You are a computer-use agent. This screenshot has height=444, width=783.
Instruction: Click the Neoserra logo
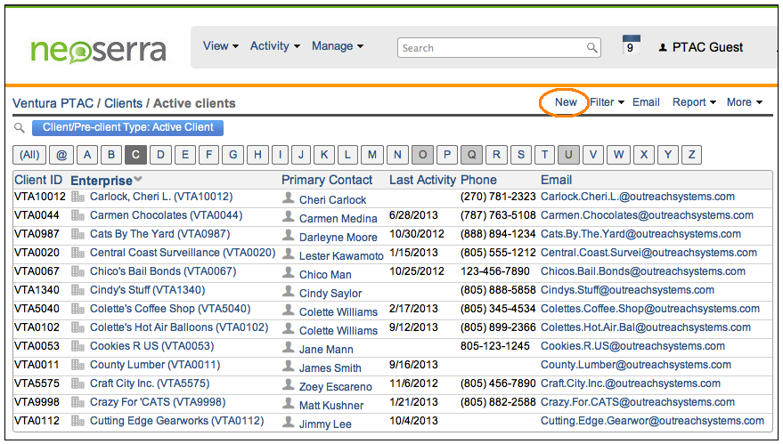98,49
